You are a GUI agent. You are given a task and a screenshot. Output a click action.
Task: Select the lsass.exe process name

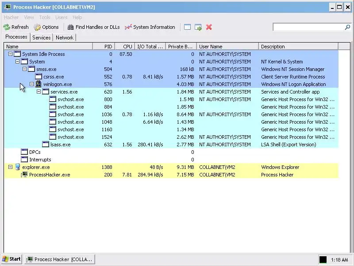[x=61, y=145]
